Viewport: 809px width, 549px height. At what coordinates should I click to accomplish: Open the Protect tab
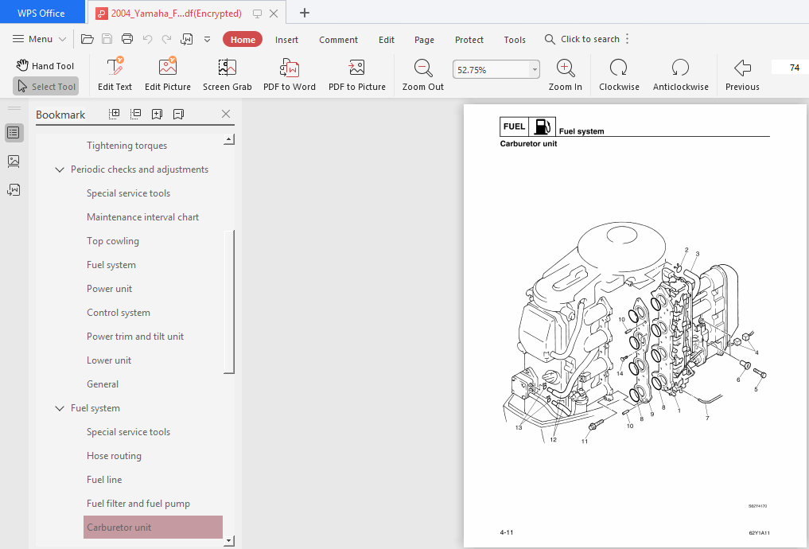469,40
